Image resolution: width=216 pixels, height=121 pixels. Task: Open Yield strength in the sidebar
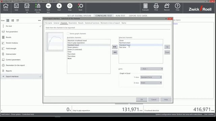click(21, 48)
